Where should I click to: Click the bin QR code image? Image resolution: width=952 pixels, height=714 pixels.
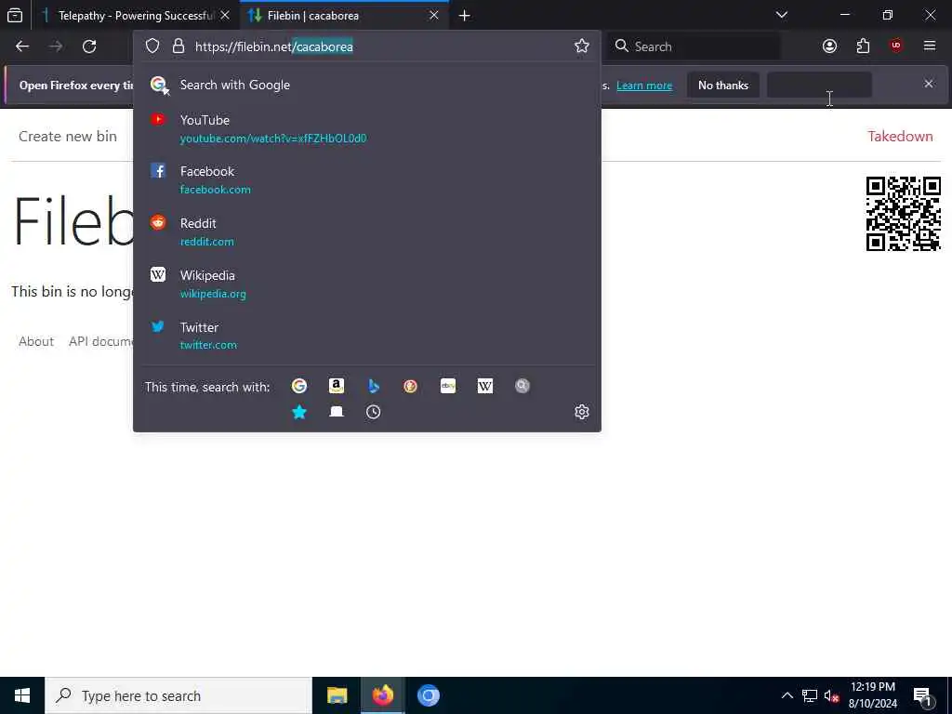tap(903, 214)
